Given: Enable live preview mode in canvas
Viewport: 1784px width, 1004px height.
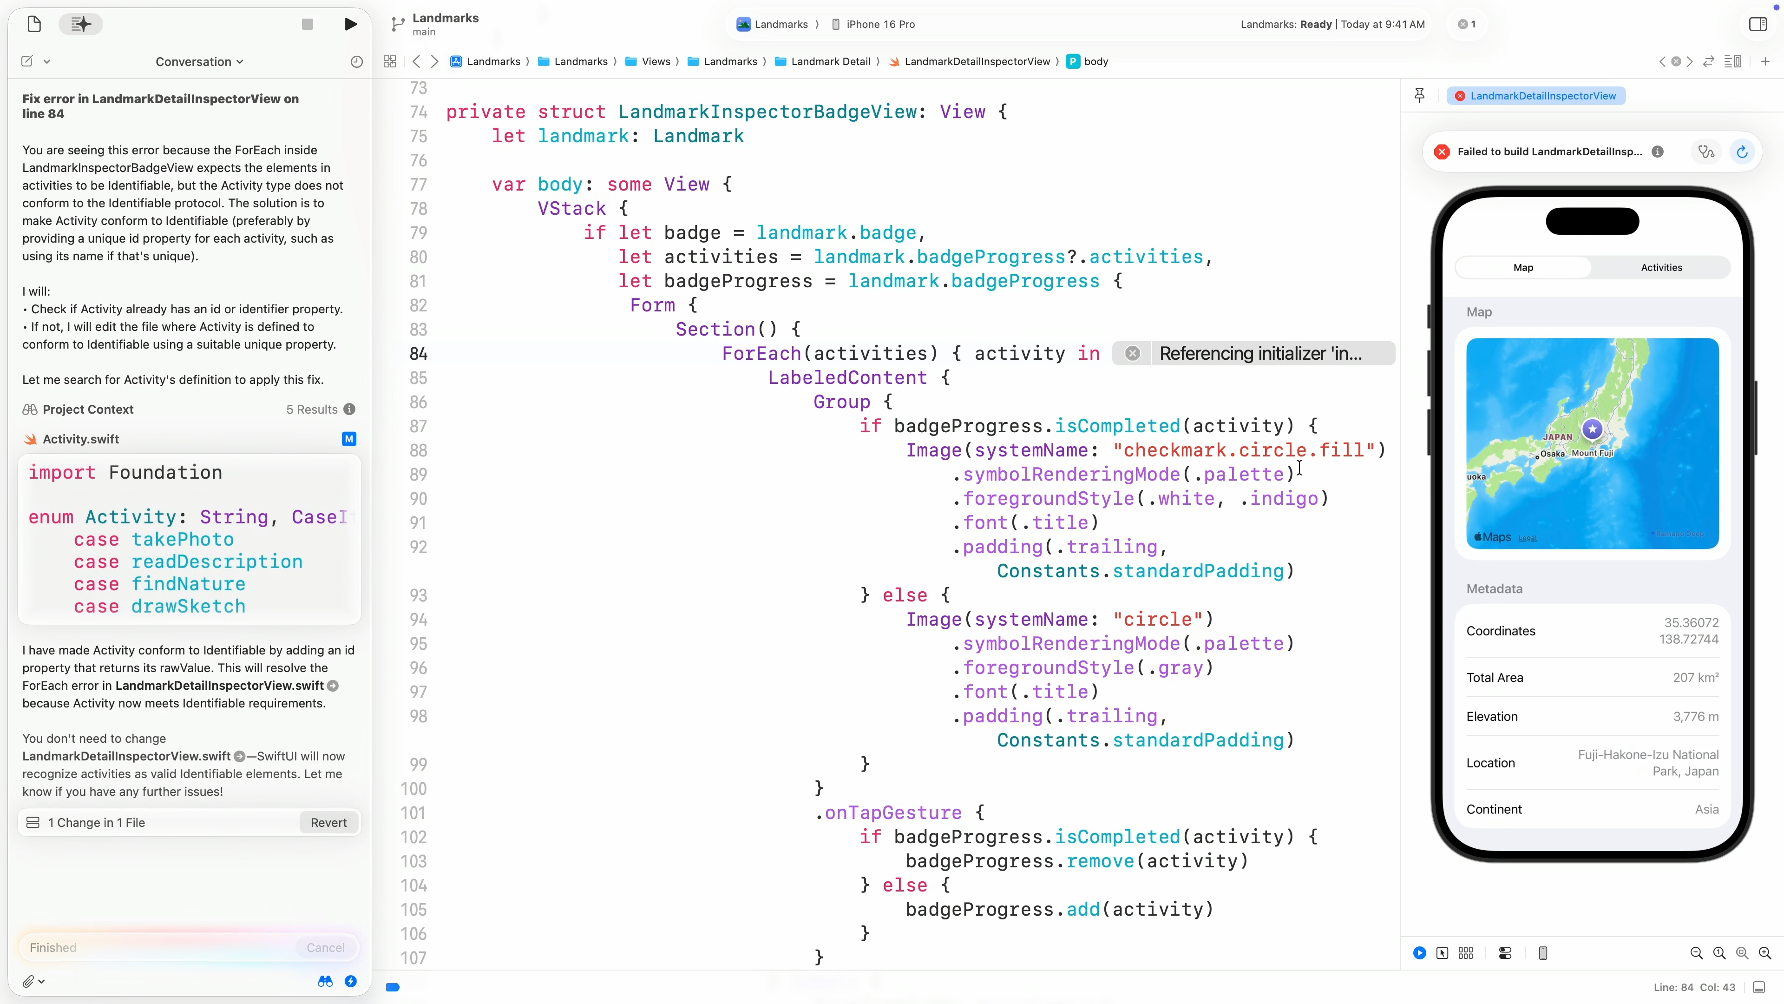Looking at the screenshot, I should (x=1419, y=953).
